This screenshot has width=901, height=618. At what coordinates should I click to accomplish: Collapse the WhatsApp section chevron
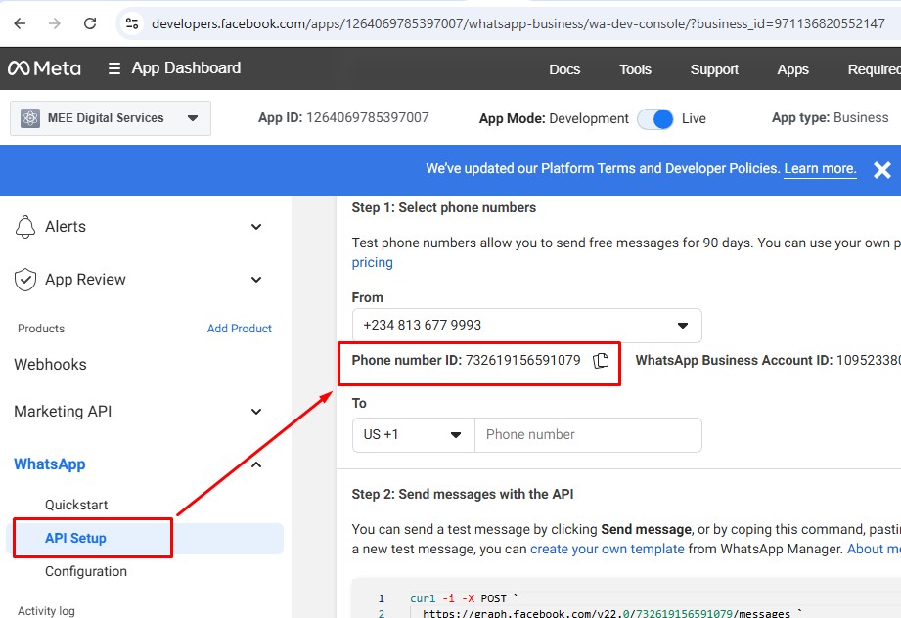point(256,464)
